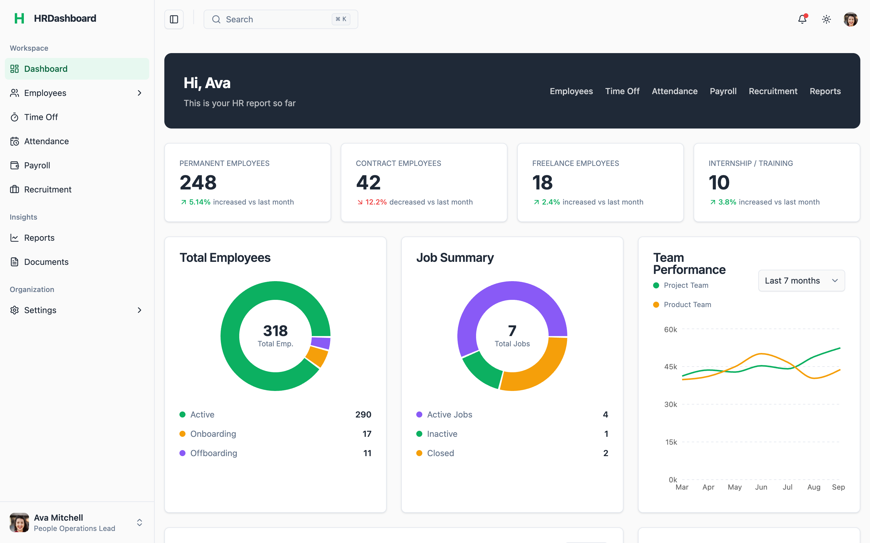Viewport: 870px width, 543px height.
Task: Click the purple Active Jobs legend dot
Action: click(x=419, y=414)
